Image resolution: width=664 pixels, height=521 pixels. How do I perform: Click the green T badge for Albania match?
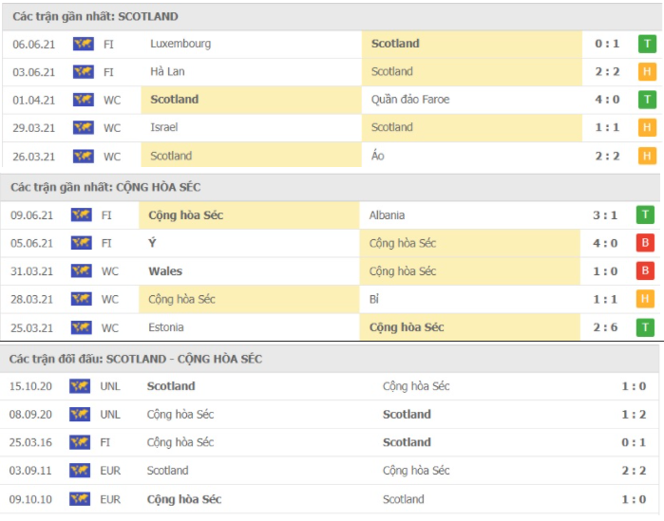pos(645,215)
